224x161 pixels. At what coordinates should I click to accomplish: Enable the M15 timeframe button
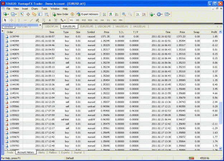click(84, 20)
